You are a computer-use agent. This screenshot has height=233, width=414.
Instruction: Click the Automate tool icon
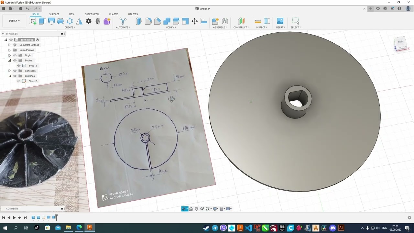pyautogui.click(x=123, y=21)
